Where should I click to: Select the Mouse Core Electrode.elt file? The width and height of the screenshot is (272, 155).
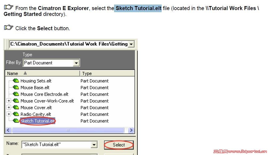[44, 94]
